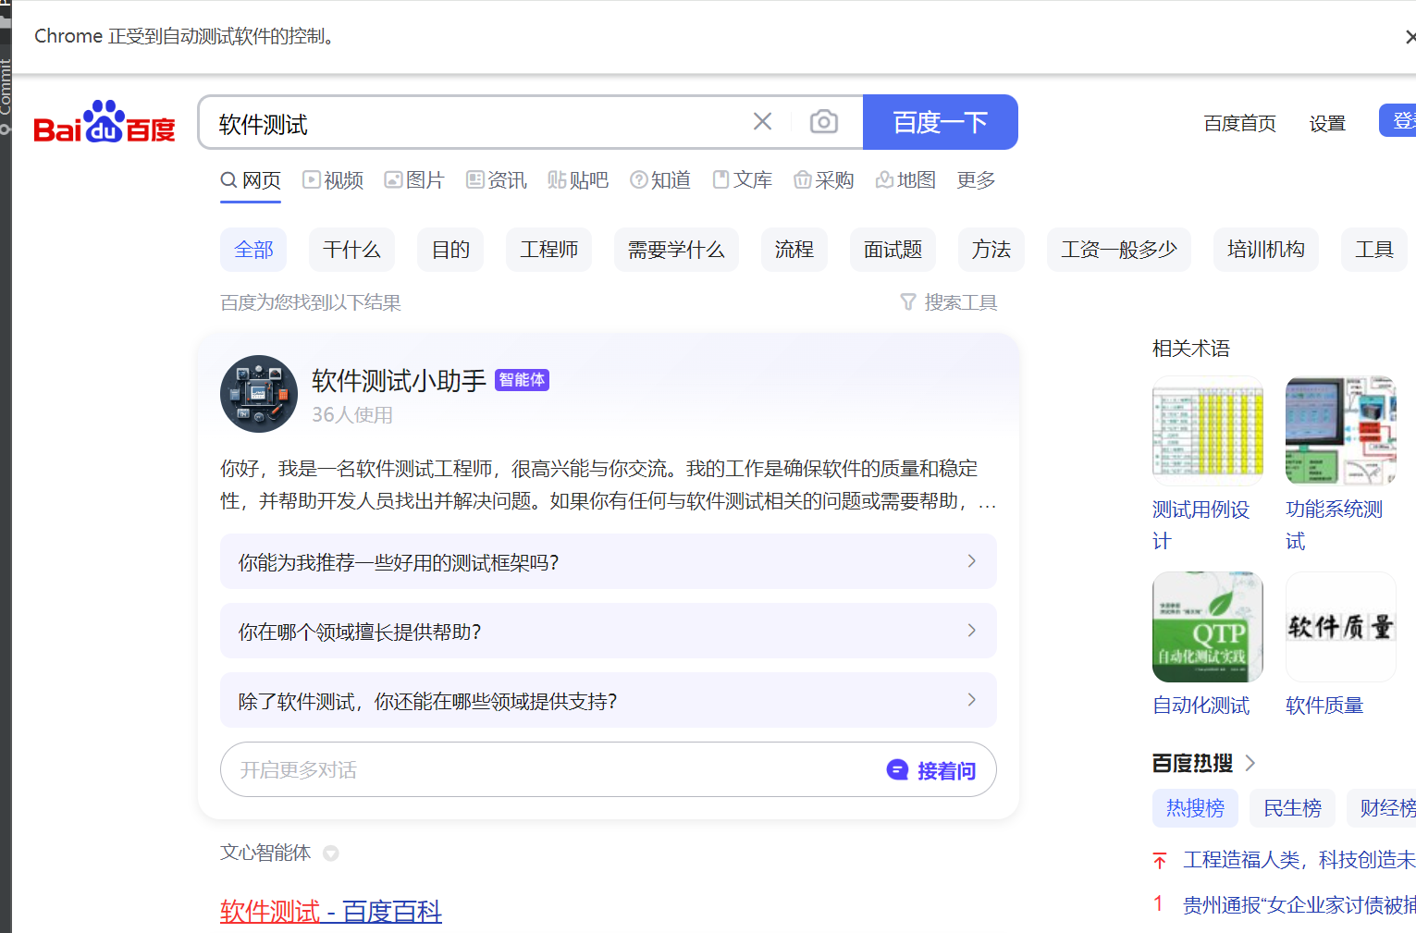Open camera image search icon
Screen dimensions: 1416x933
pyautogui.click(x=823, y=121)
